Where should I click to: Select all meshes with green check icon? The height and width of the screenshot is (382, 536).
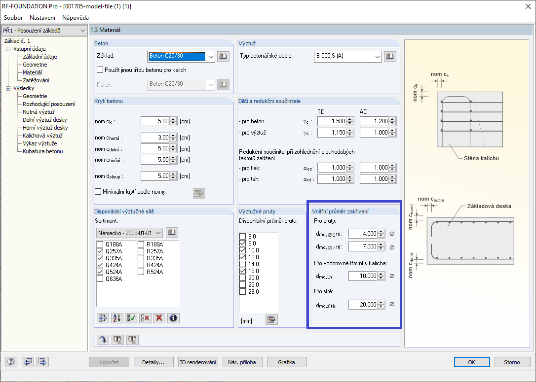click(x=131, y=318)
